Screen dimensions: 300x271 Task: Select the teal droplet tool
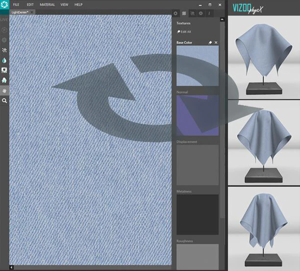point(4,60)
